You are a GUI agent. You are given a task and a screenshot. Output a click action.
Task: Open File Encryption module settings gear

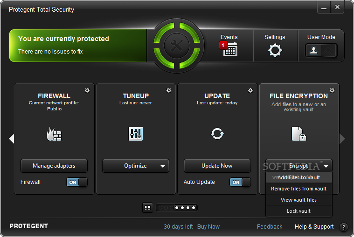(332, 90)
